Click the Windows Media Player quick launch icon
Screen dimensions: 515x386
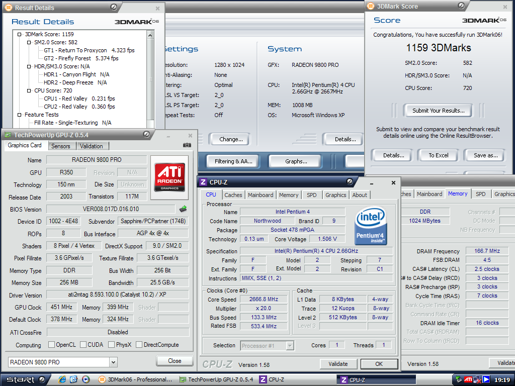pos(85,379)
